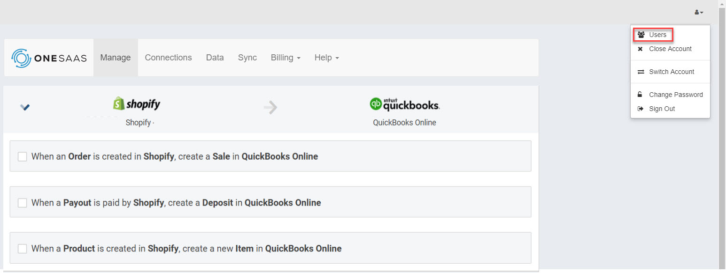726x273 pixels.
Task: Click the sign-out arrow icon
Action: 640,109
